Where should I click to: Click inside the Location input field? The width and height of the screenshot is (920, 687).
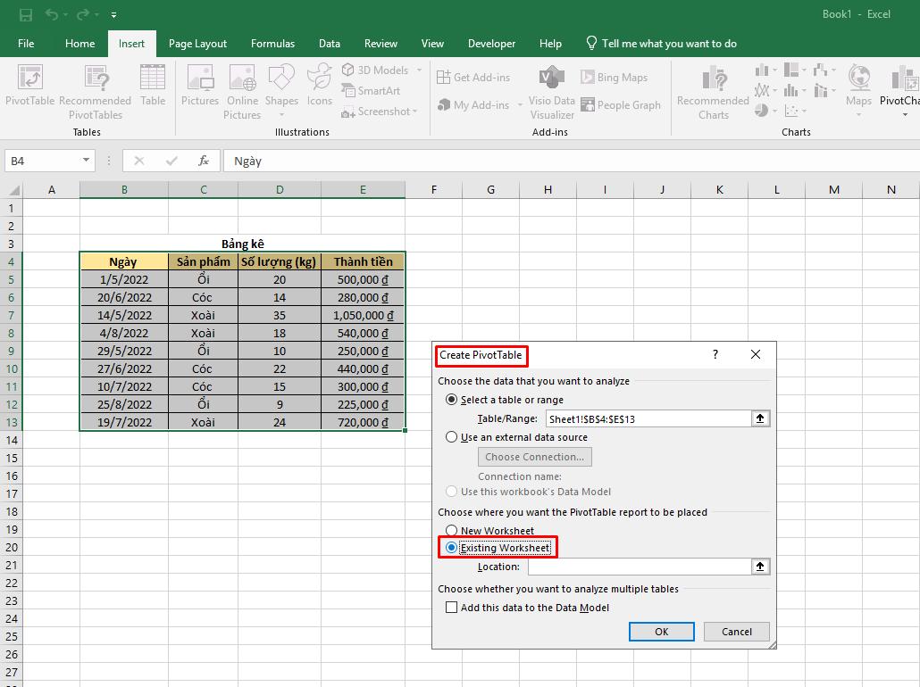click(639, 566)
